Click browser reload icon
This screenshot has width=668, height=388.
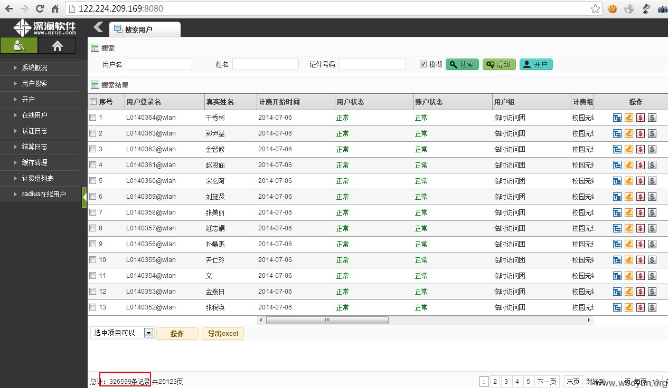40,8
